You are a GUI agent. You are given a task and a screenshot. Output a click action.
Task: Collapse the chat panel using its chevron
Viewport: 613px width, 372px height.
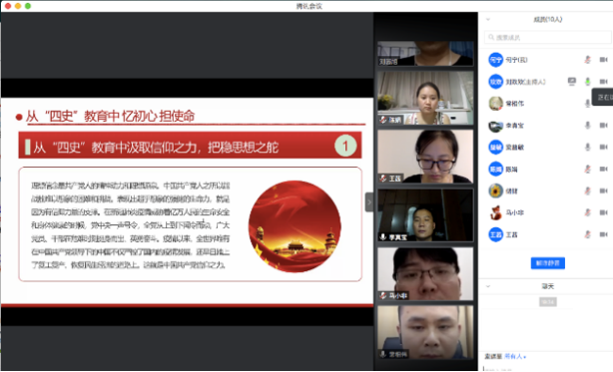488,286
